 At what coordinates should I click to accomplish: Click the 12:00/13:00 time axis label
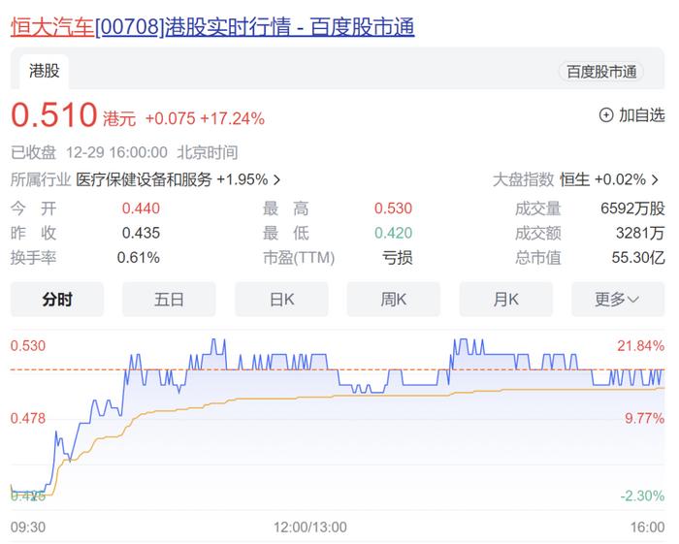(x=309, y=527)
